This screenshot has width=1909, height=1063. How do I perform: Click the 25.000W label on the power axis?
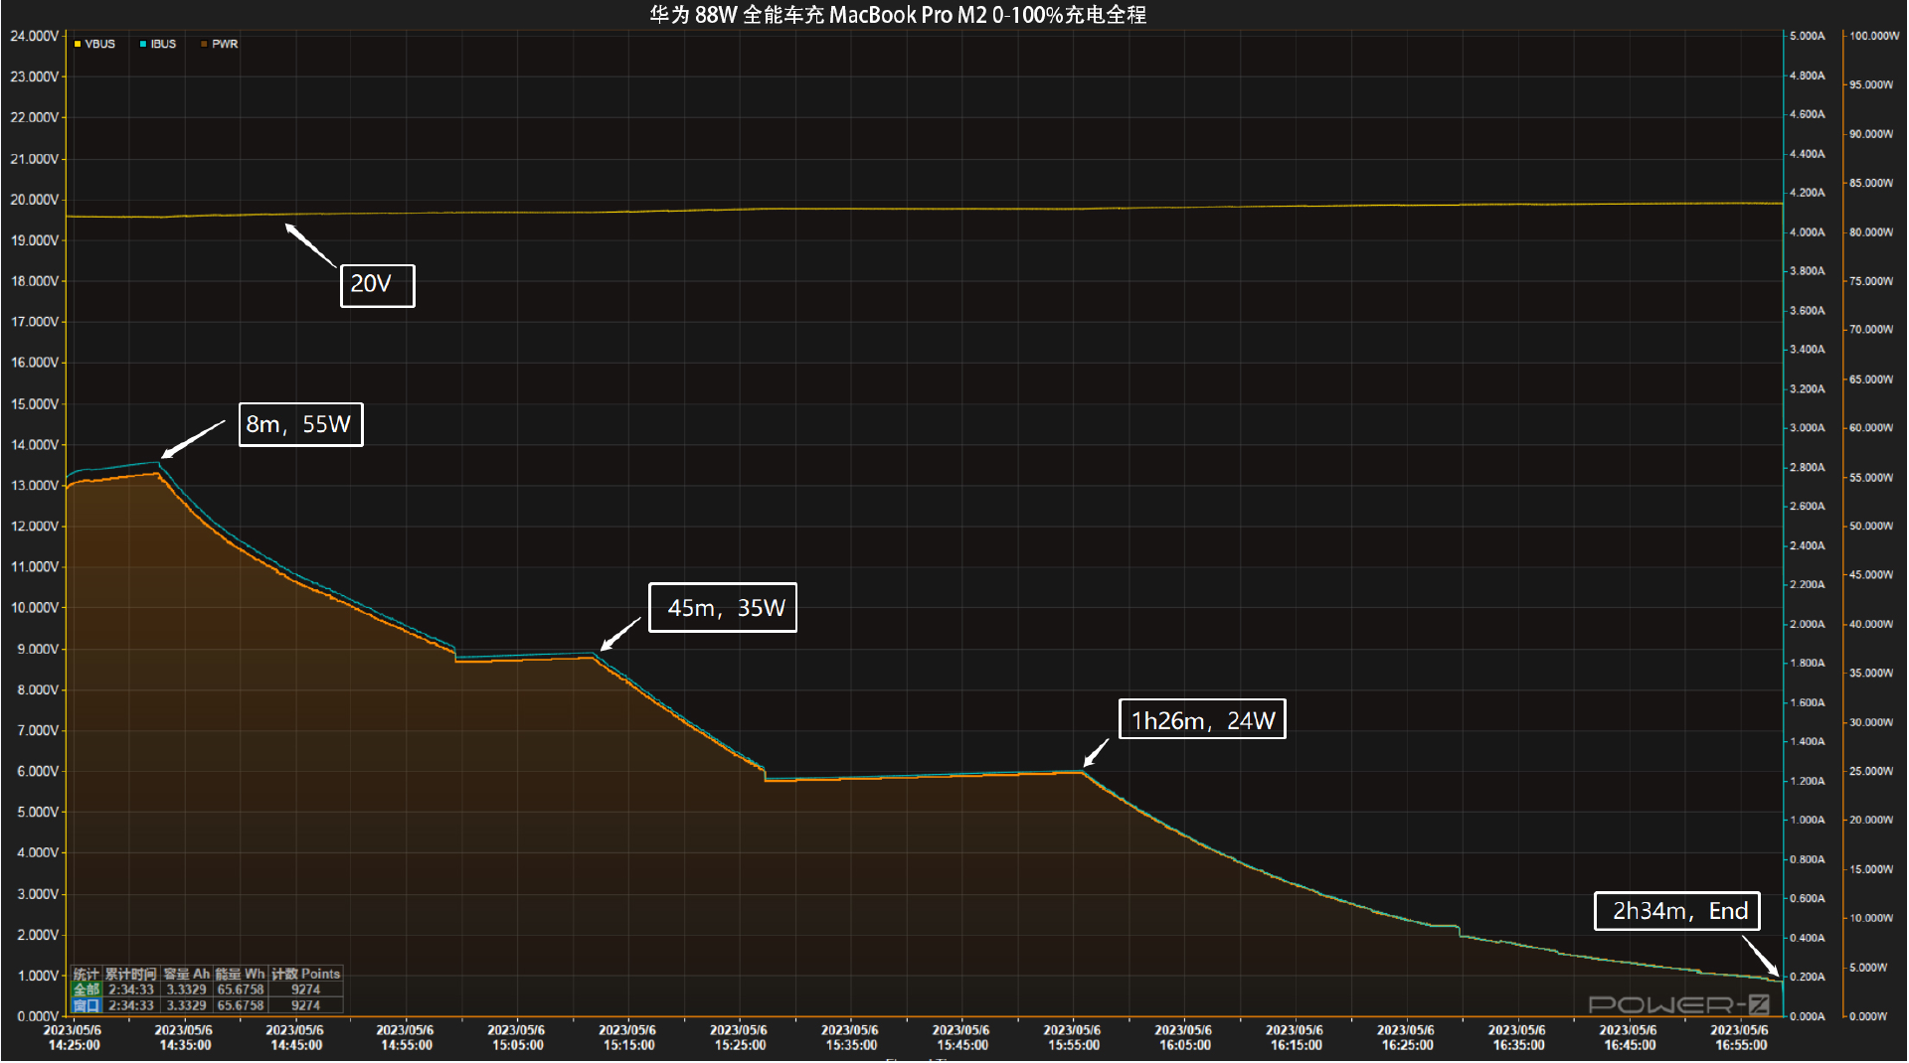click(1871, 771)
